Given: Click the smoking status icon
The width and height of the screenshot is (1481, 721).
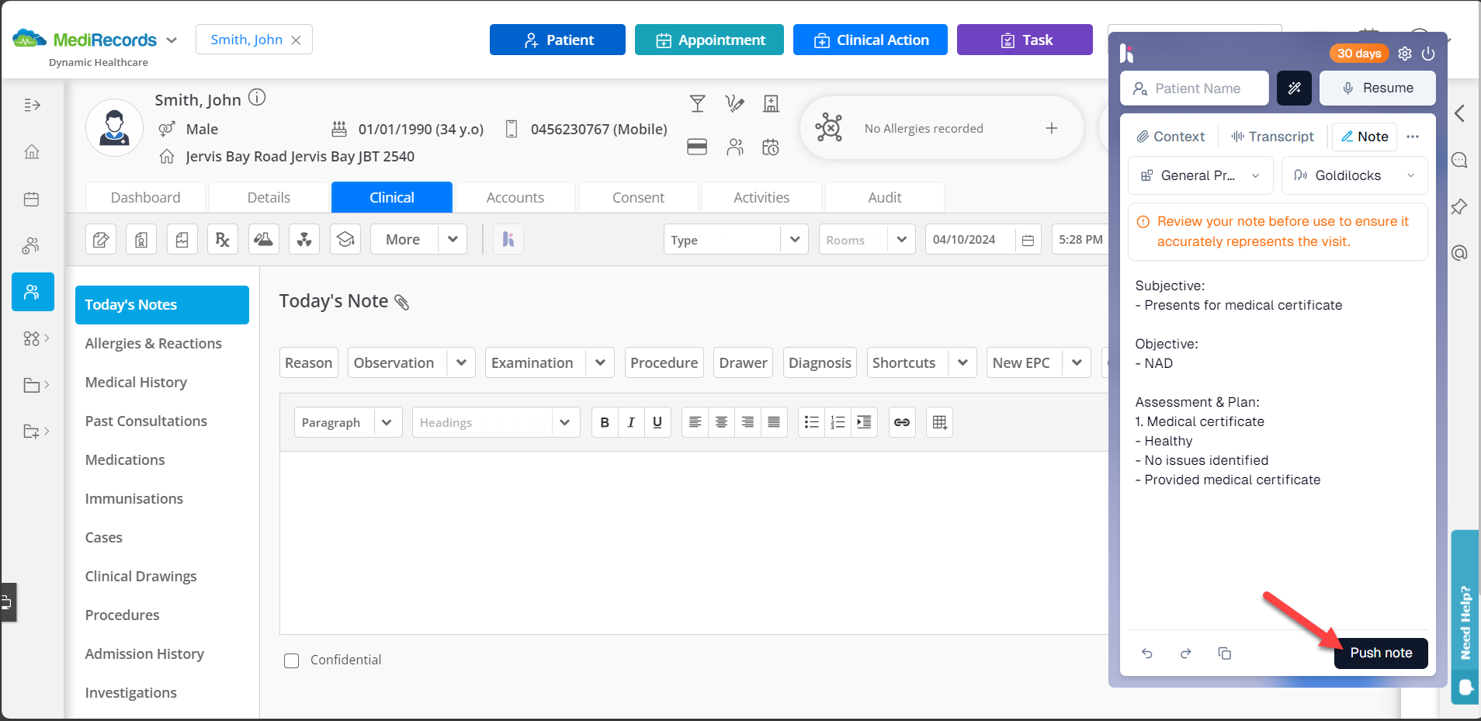Looking at the screenshot, I should click(734, 103).
